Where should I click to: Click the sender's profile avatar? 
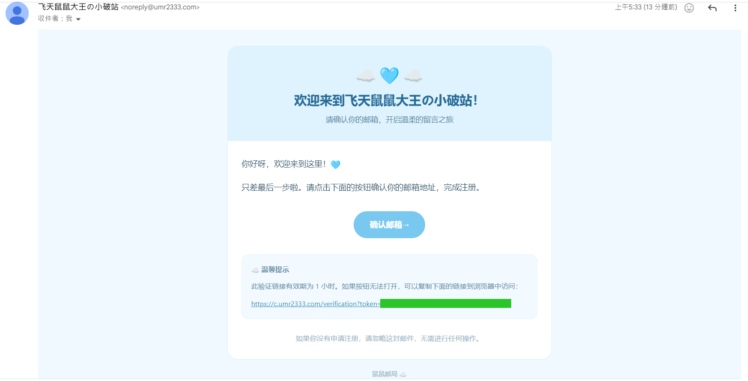click(17, 13)
